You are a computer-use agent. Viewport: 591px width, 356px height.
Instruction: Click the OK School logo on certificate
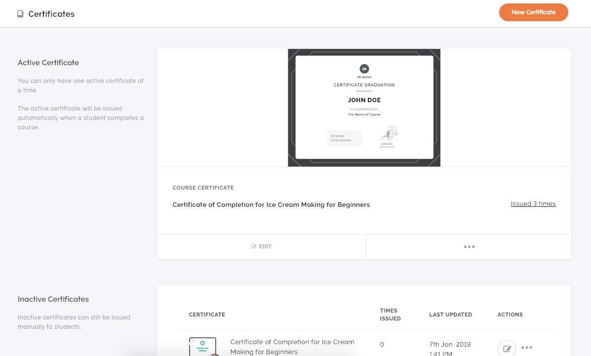pyautogui.click(x=364, y=69)
